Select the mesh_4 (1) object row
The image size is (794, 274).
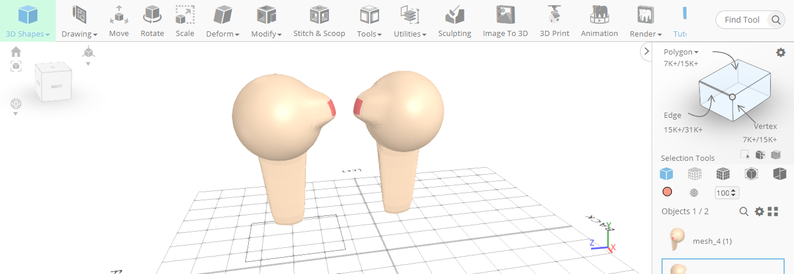tap(724, 240)
